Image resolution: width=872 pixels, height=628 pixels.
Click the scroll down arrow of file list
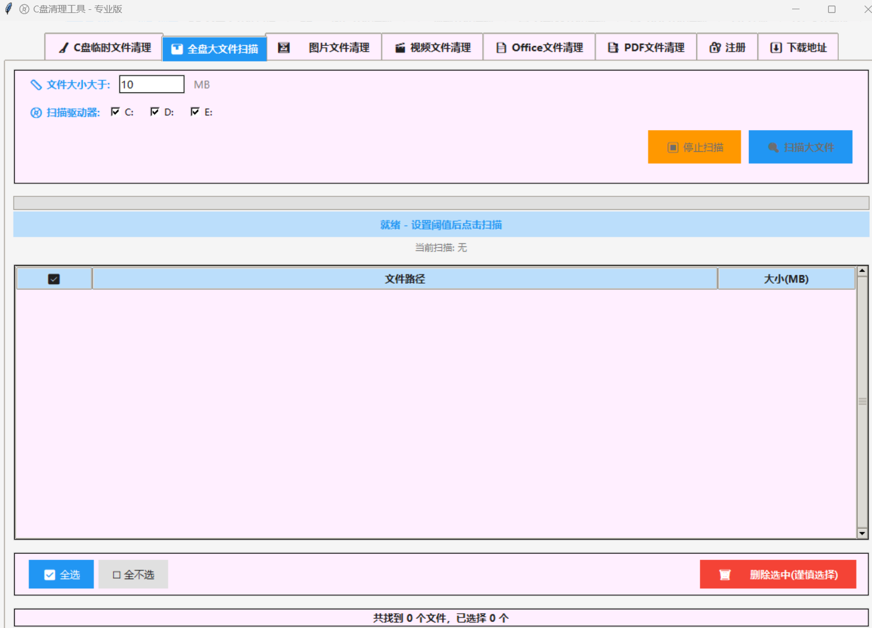coord(861,533)
